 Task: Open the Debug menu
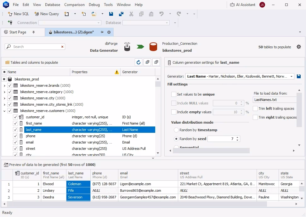[94, 5]
